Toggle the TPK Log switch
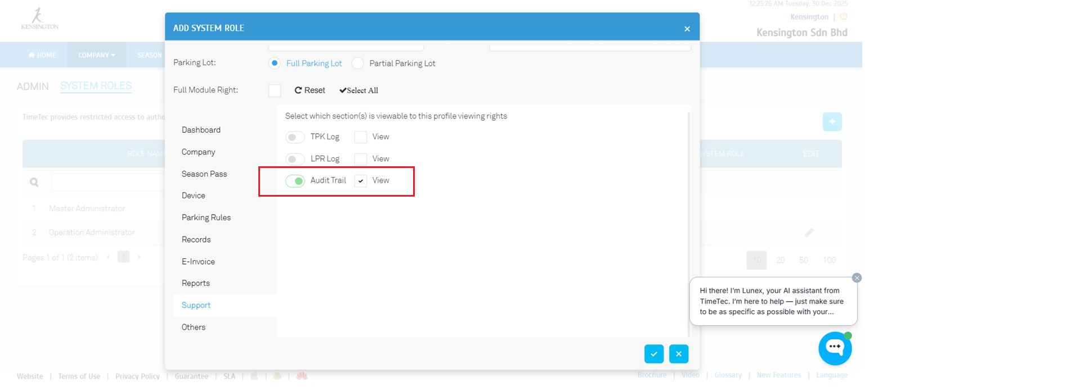Viewport: 1075px width, 391px height. 295,137
